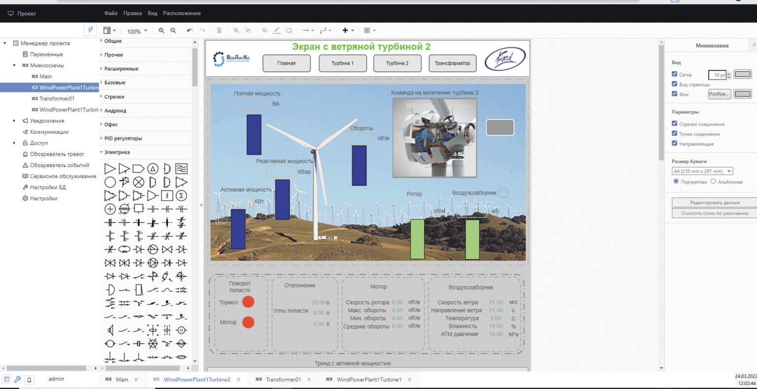Open the Расположение menu

tap(182, 13)
